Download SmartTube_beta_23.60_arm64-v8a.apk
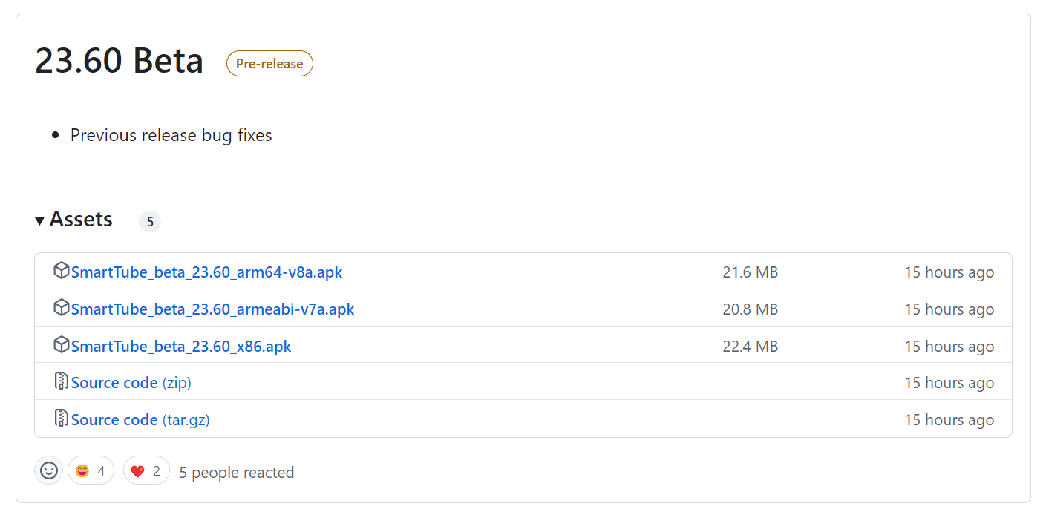 (x=206, y=272)
